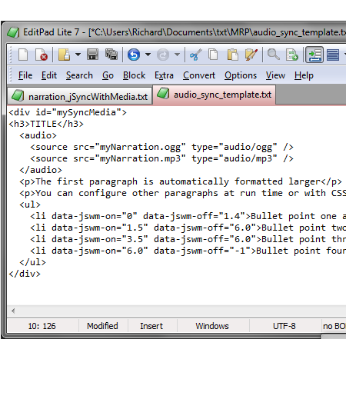The width and height of the screenshot is (346, 399).
Task: Save the file with the floppy disk icon
Action: pyautogui.click(x=92, y=55)
